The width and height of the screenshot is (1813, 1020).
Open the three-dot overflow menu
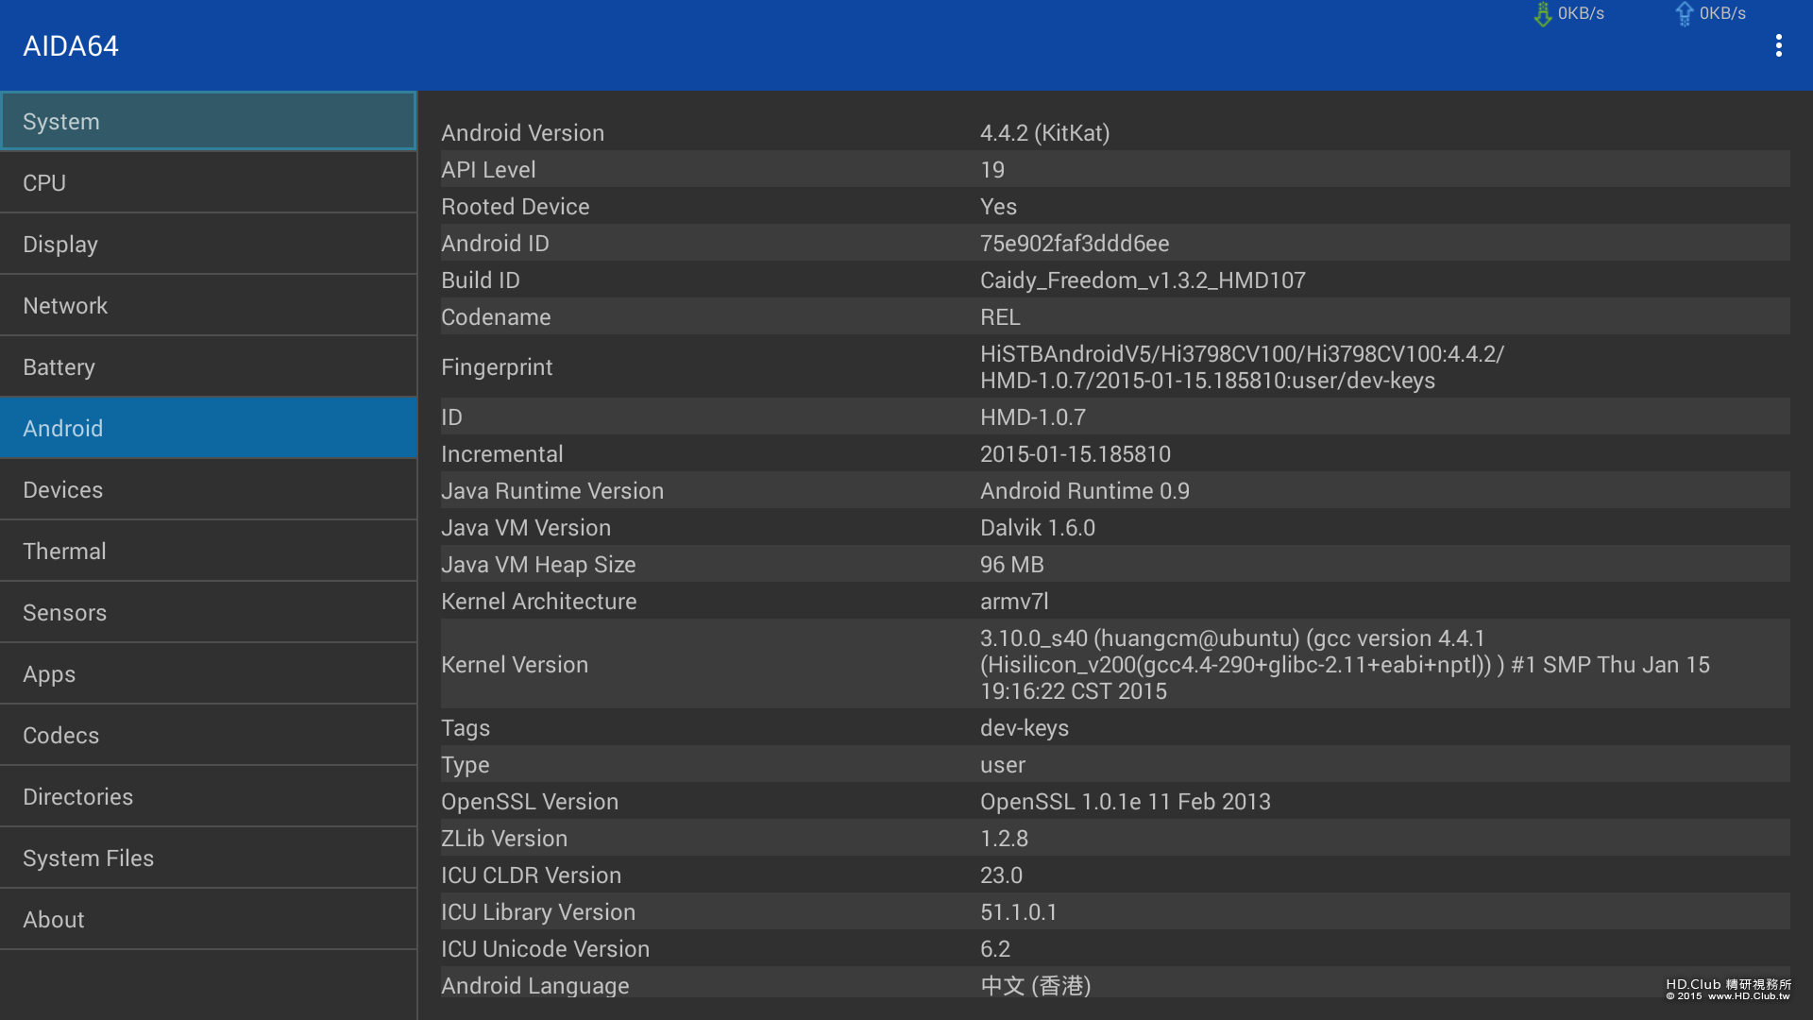[x=1778, y=45]
